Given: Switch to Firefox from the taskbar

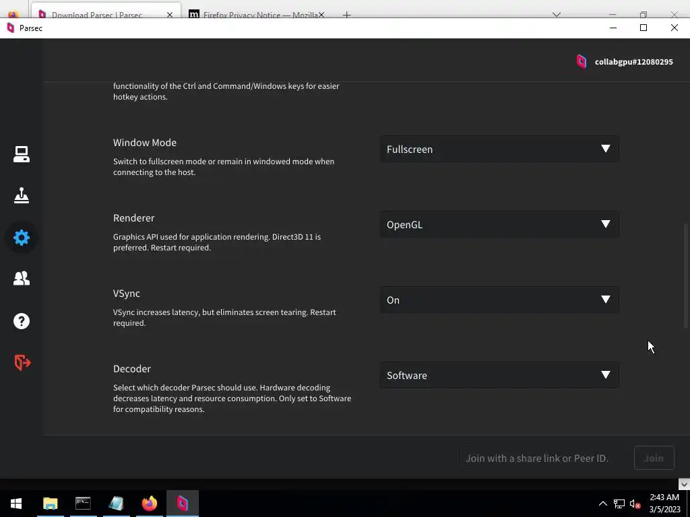Looking at the screenshot, I should [x=149, y=504].
